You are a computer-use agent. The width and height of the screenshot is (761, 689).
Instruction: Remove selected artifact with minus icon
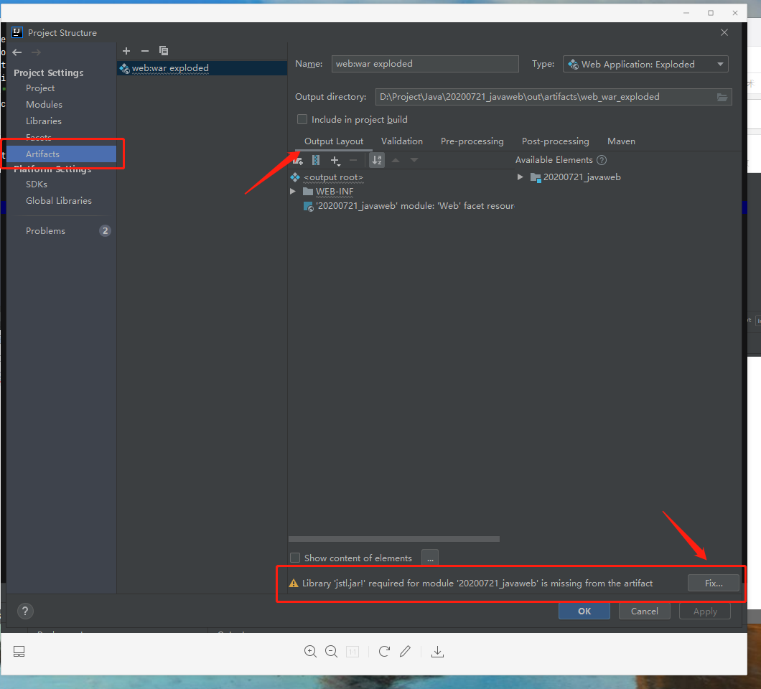144,51
